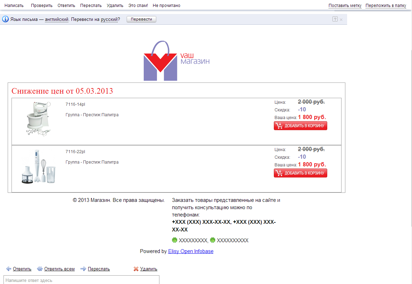This screenshot has width=412, height=284.
Task: Close the translation notification bar
Action: pos(341,19)
